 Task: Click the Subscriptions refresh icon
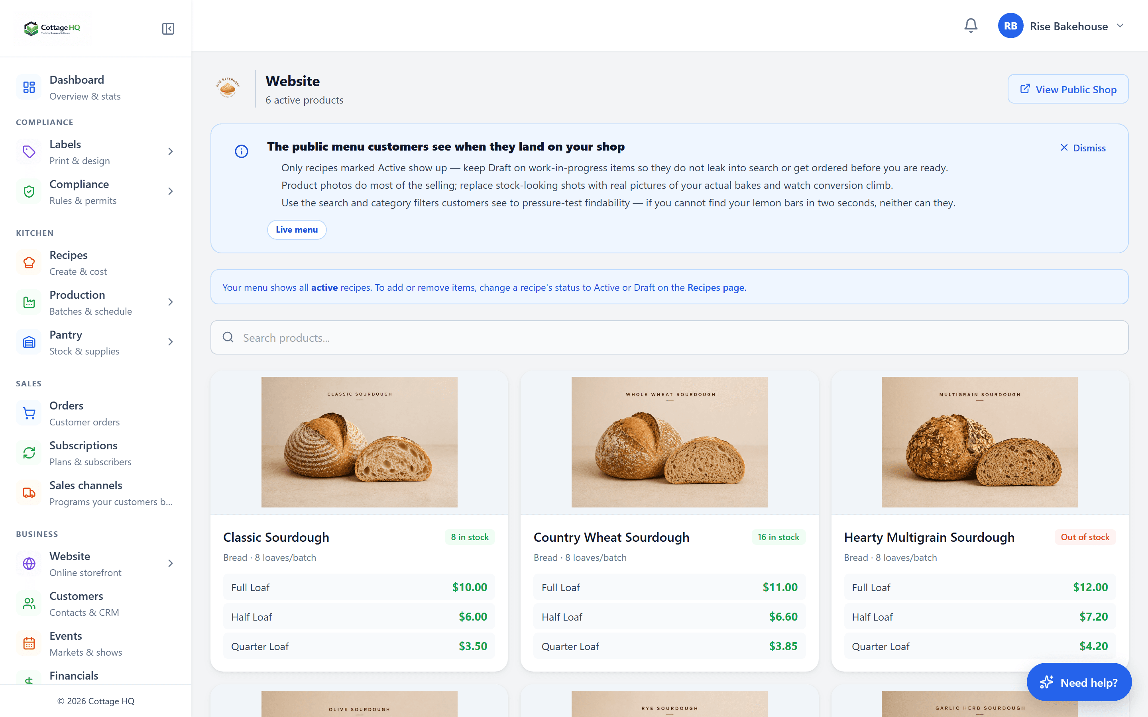[29, 453]
